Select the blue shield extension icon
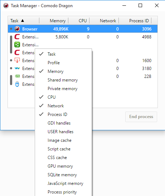Image resolution: width=165 pixels, height=196 pixels. click(17, 84)
